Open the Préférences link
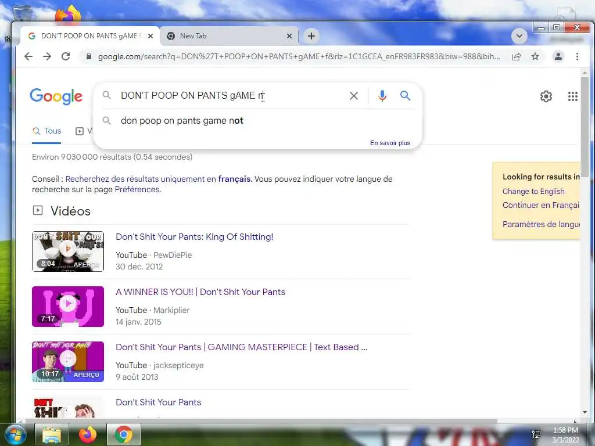This screenshot has width=595, height=446. click(137, 189)
